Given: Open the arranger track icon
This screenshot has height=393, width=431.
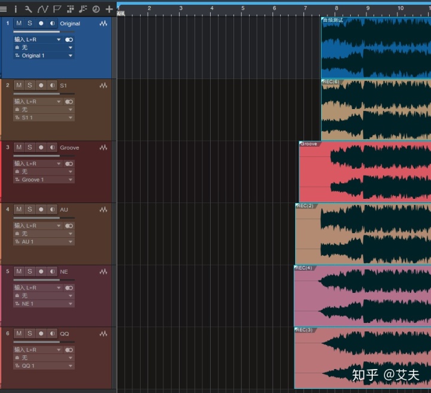Looking at the screenshot, I should pos(71,10).
